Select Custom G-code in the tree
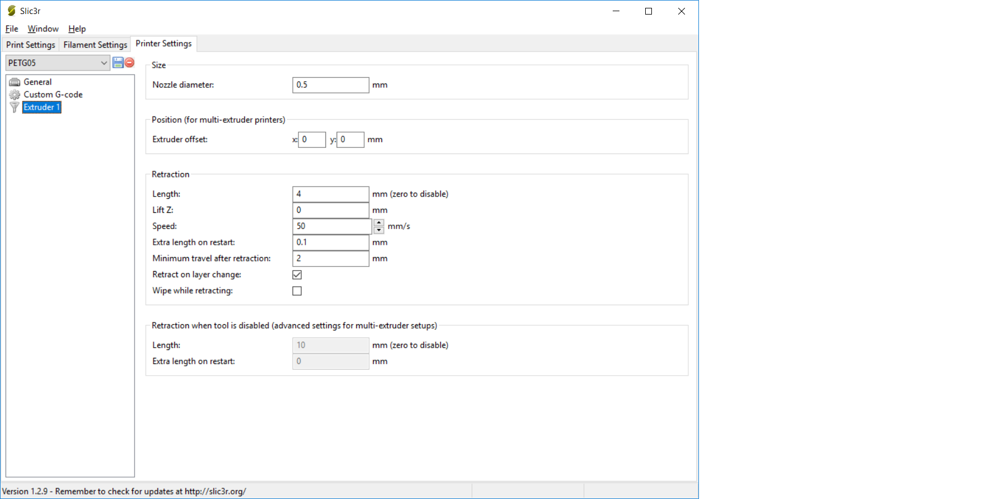Screen dimensions: 993x499 tap(53, 95)
